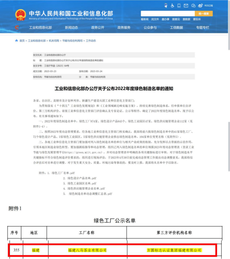Click the 统一搜索 button
This screenshot has width=230, height=259.
(204, 14)
